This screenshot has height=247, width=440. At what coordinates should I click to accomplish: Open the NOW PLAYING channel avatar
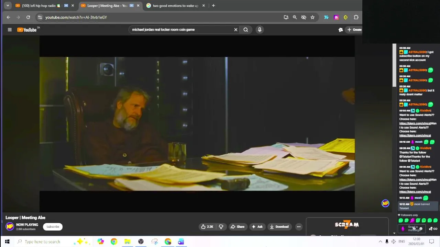tap(10, 226)
